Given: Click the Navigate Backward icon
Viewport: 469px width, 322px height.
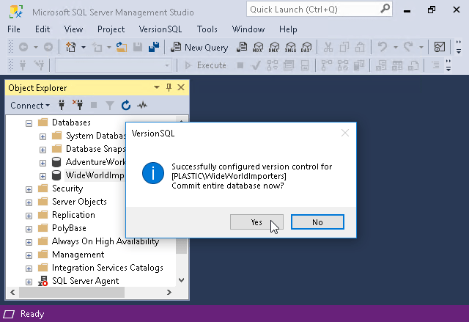Looking at the screenshot, I should (23, 47).
